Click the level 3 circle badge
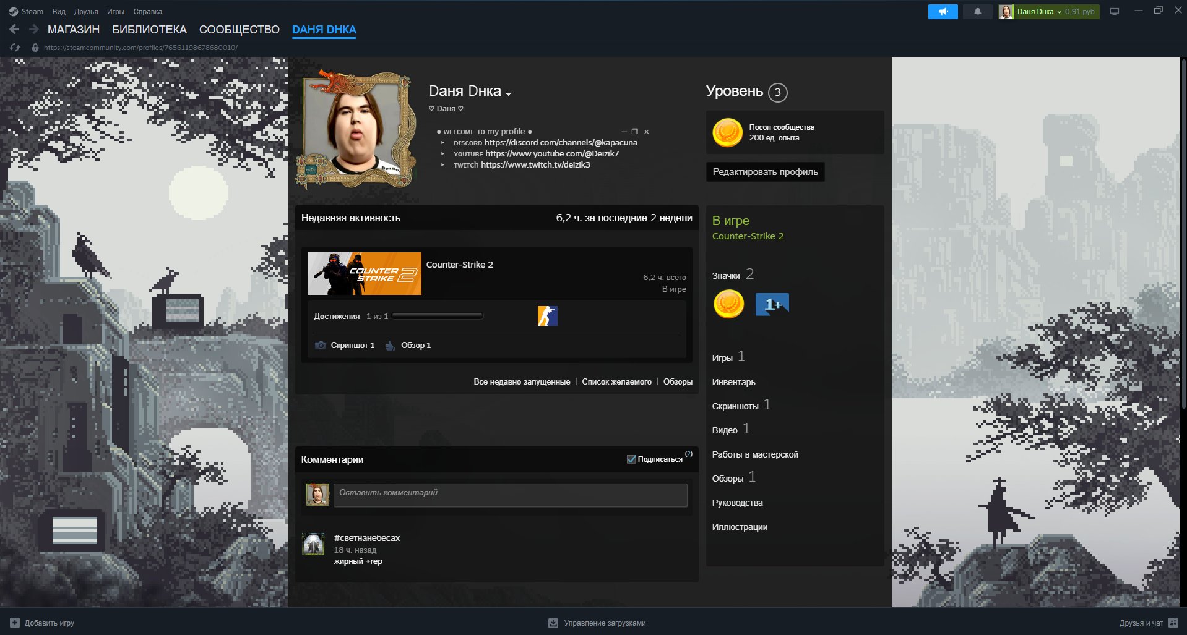 (x=777, y=92)
